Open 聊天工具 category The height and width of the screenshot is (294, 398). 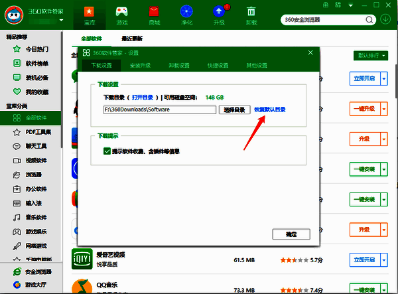(x=30, y=146)
